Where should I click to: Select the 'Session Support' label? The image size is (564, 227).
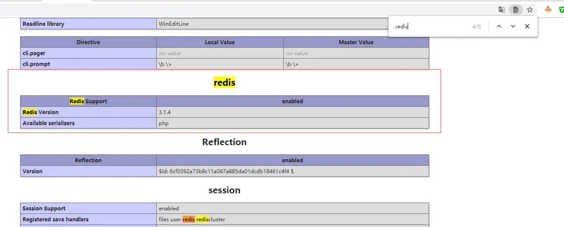click(44, 208)
